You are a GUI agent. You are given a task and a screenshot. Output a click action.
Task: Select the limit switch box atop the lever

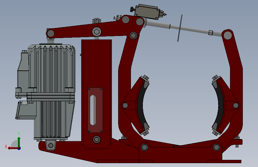coord(147,12)
